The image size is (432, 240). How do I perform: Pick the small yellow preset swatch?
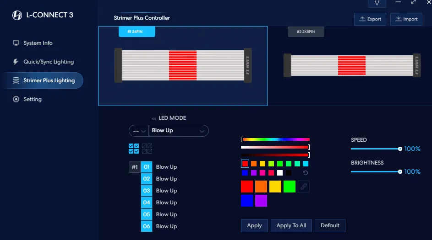click(x=262, y=164)
